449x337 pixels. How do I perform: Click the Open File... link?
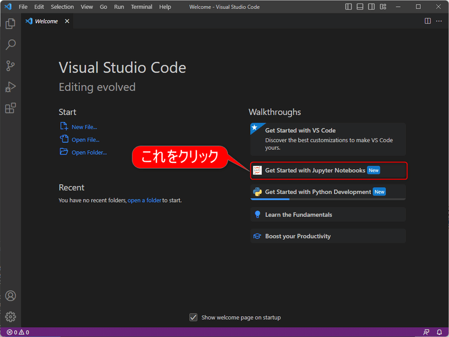85,140
